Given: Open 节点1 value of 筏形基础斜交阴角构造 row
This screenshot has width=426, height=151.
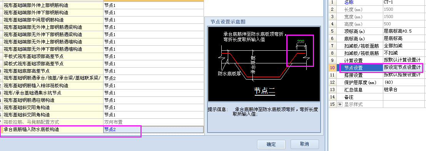Looking at the screenshot, I should [154, 115].
